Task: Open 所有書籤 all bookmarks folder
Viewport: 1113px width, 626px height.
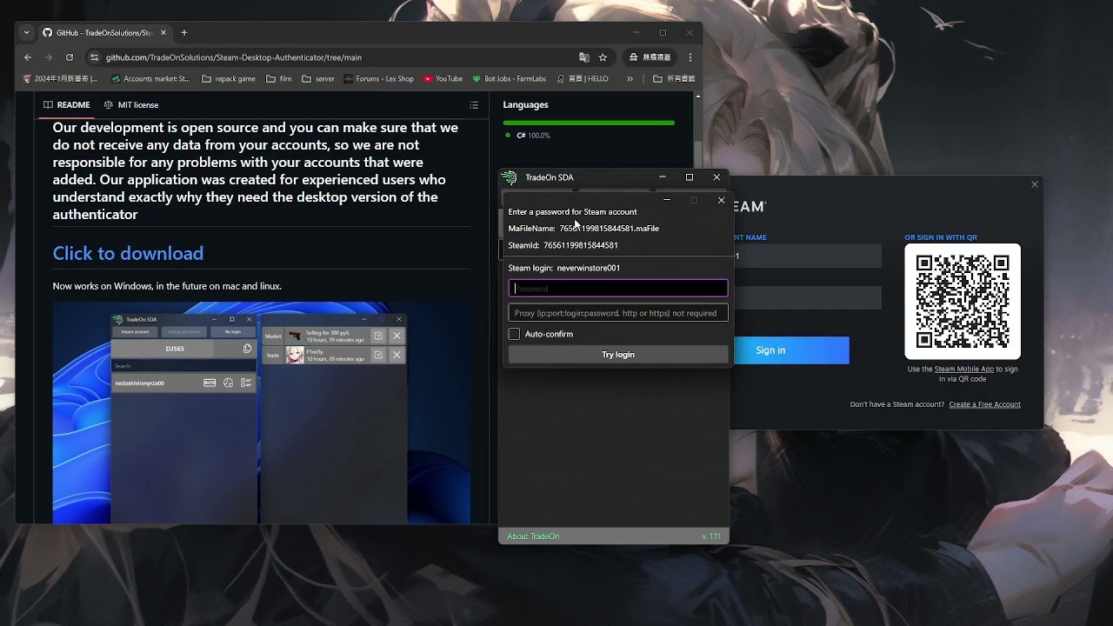Action: 675,78
